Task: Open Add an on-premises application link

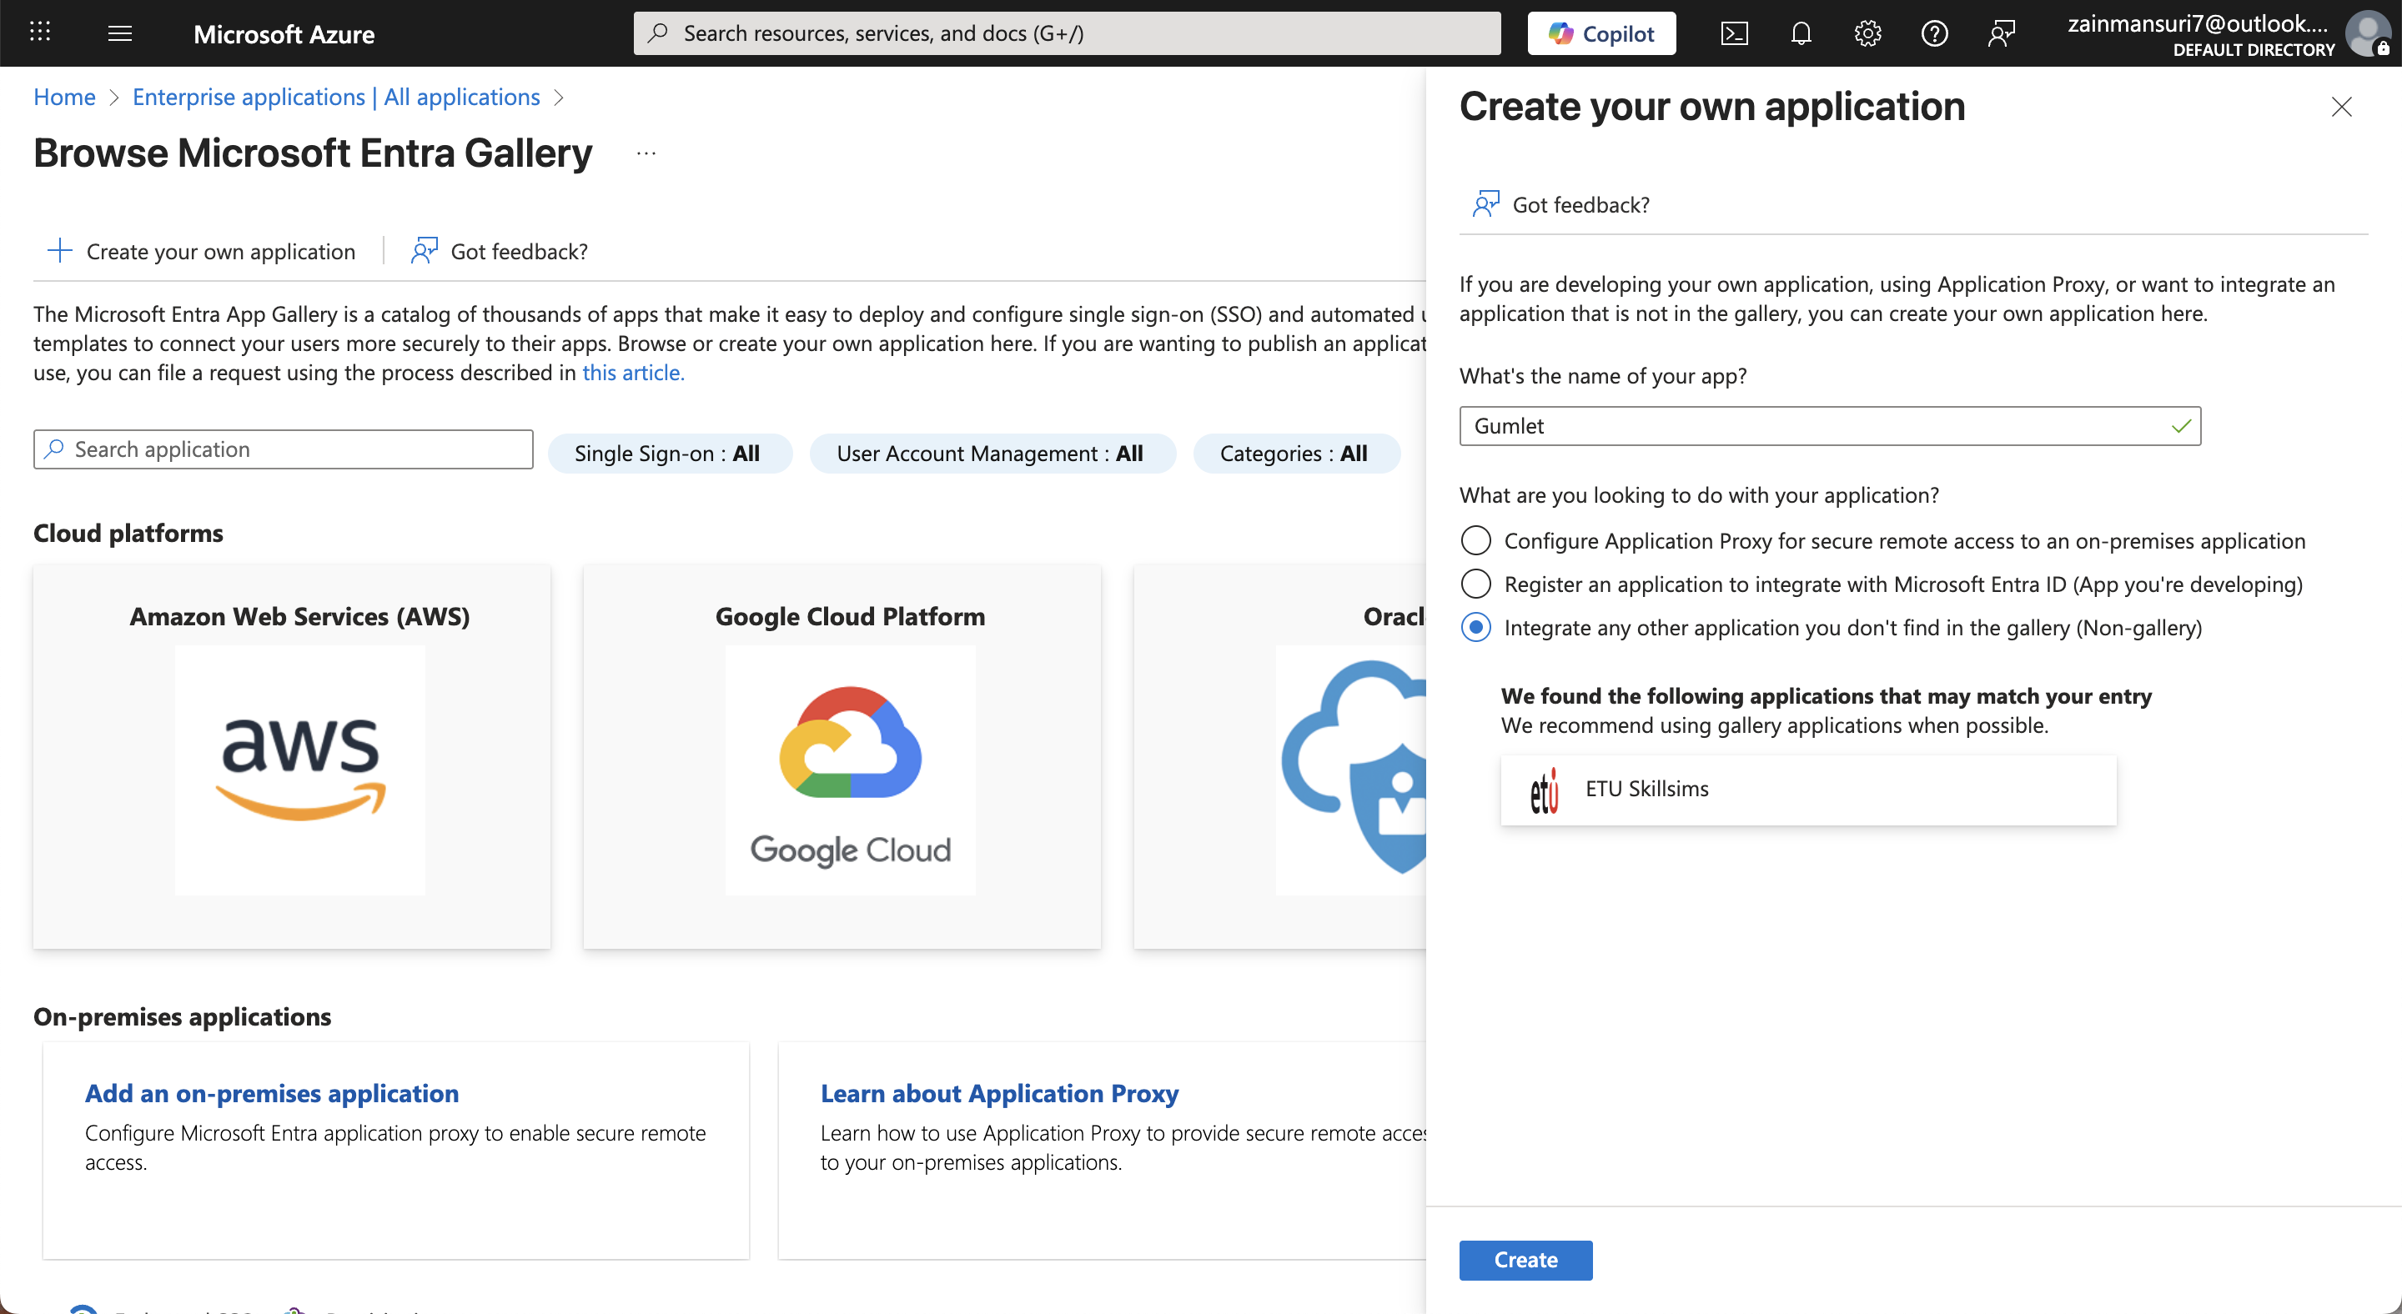Action: click(271, 1093)
